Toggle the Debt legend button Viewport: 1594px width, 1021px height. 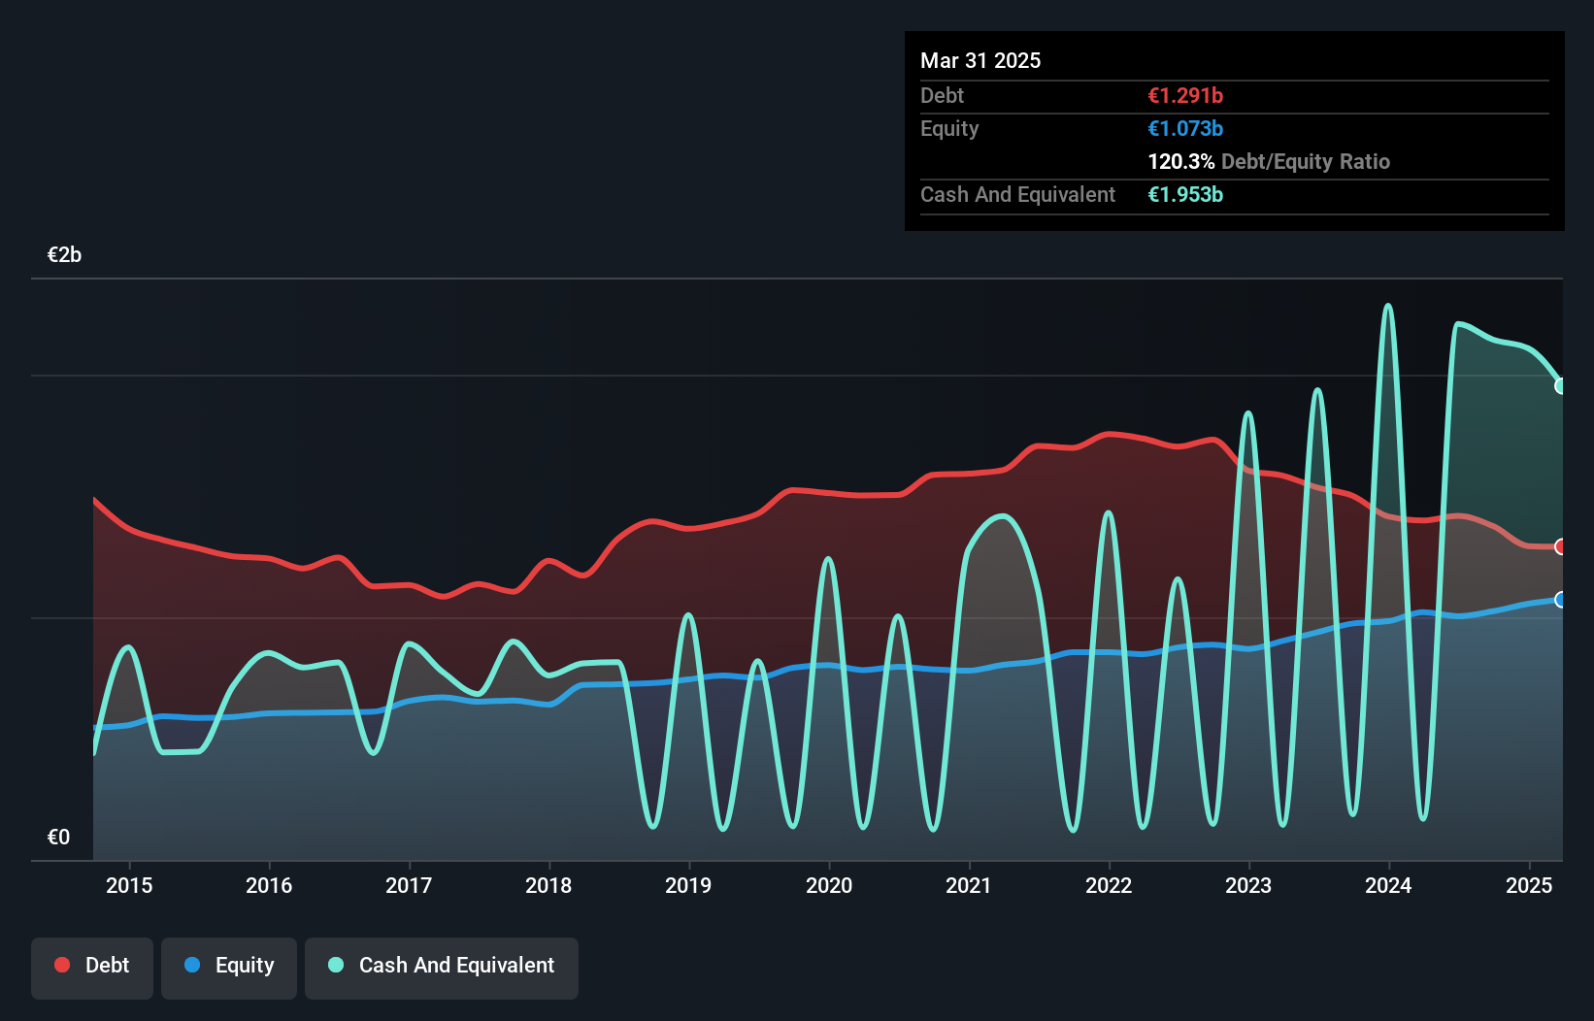(x=92, y=968)
